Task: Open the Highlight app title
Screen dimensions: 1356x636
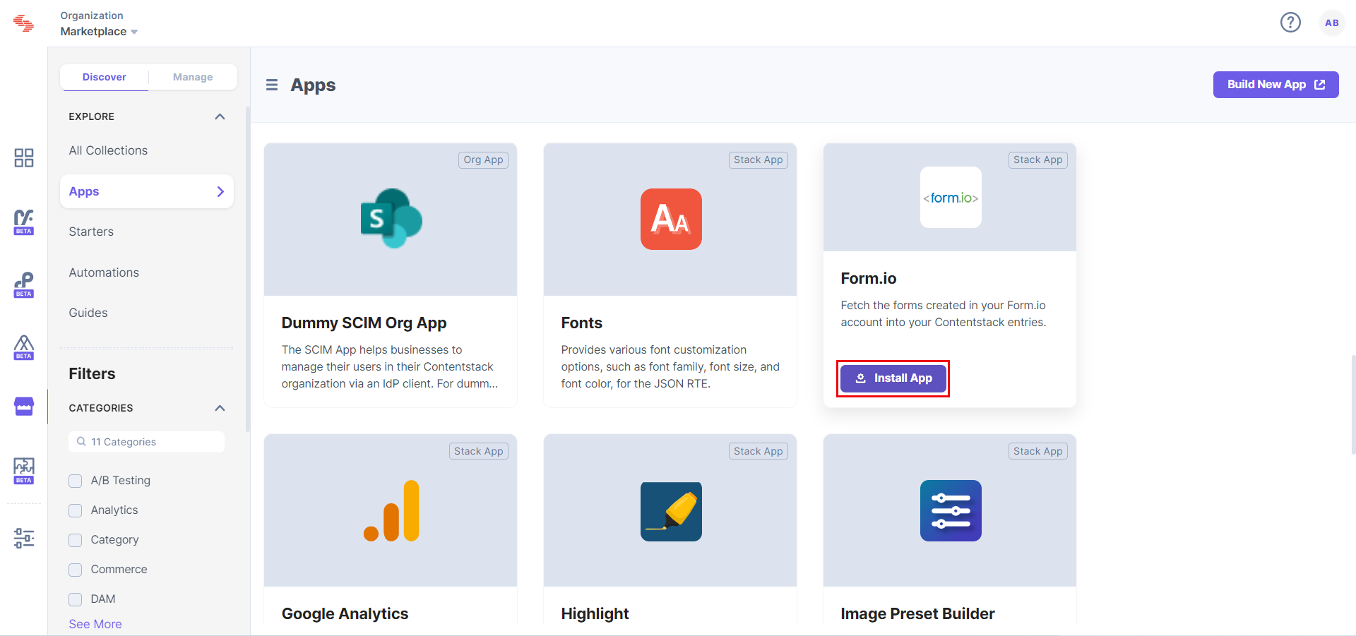Action: [595, 613]
